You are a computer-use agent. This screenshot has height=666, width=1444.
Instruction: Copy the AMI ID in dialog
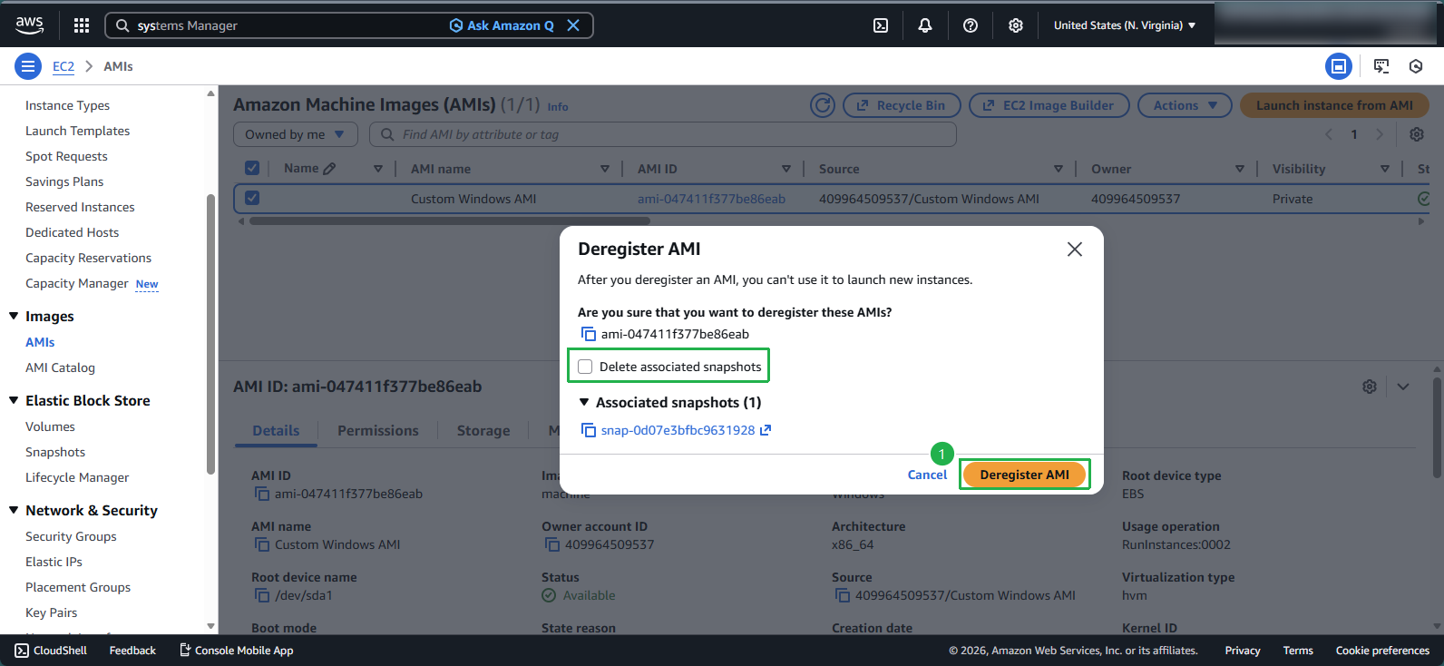tap(589, 334)
